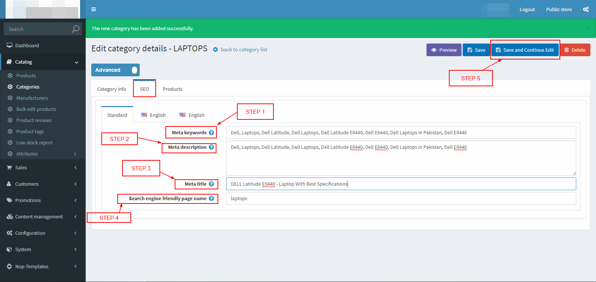
Task: Dismiss the green success notification
Action: pos(588,28)
